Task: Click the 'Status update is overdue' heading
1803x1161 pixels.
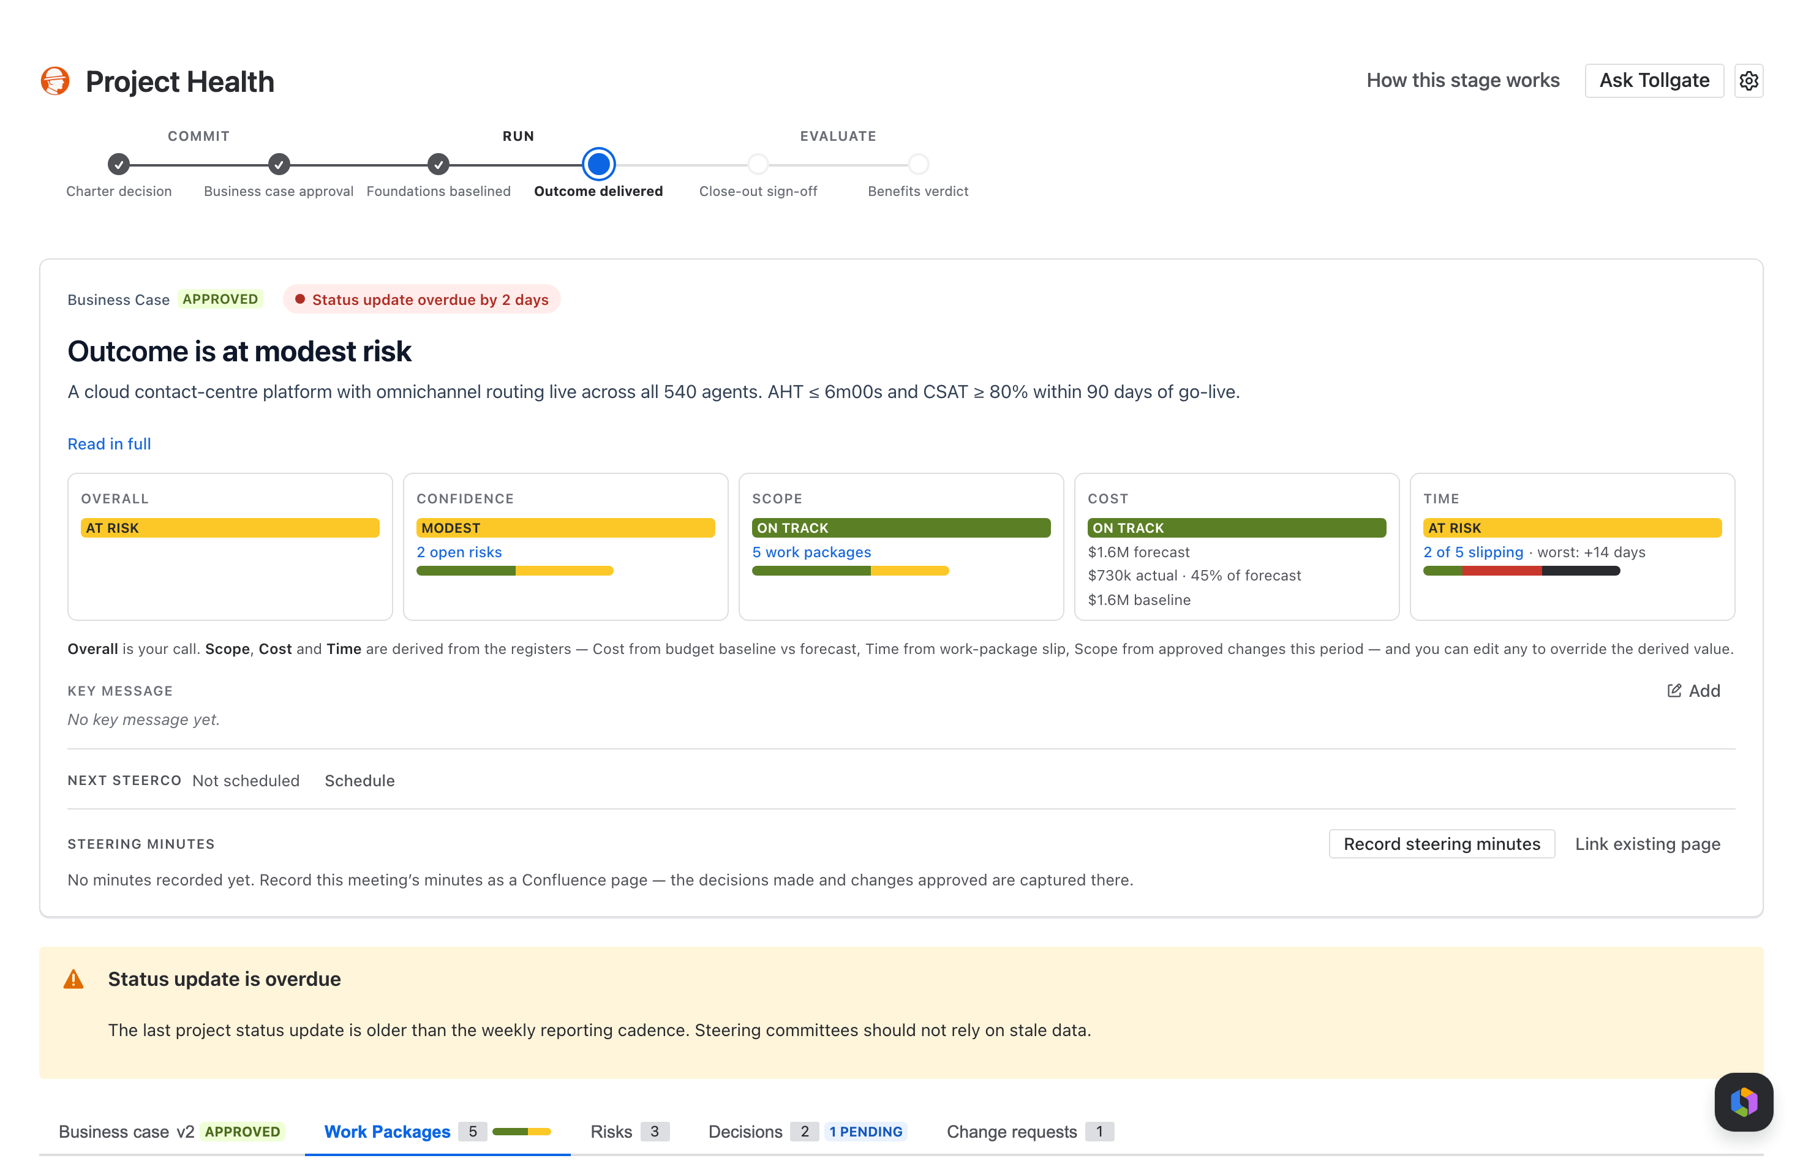Action: [x=225, y=979]
